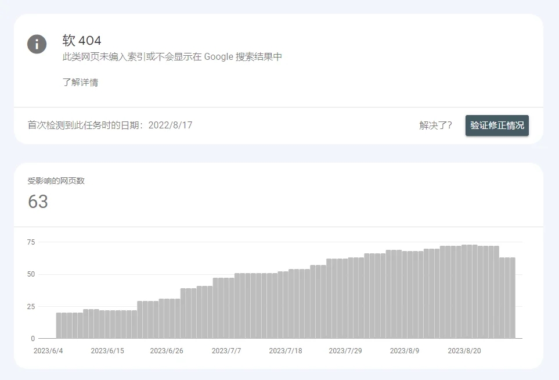Click the last bar in the chart
This screenshot has height=380, width=559.
(513, 298)
